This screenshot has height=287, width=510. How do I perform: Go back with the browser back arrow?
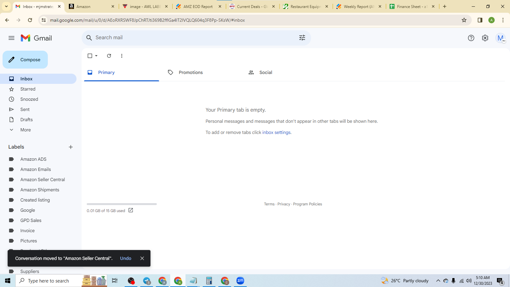pos(7,20)
